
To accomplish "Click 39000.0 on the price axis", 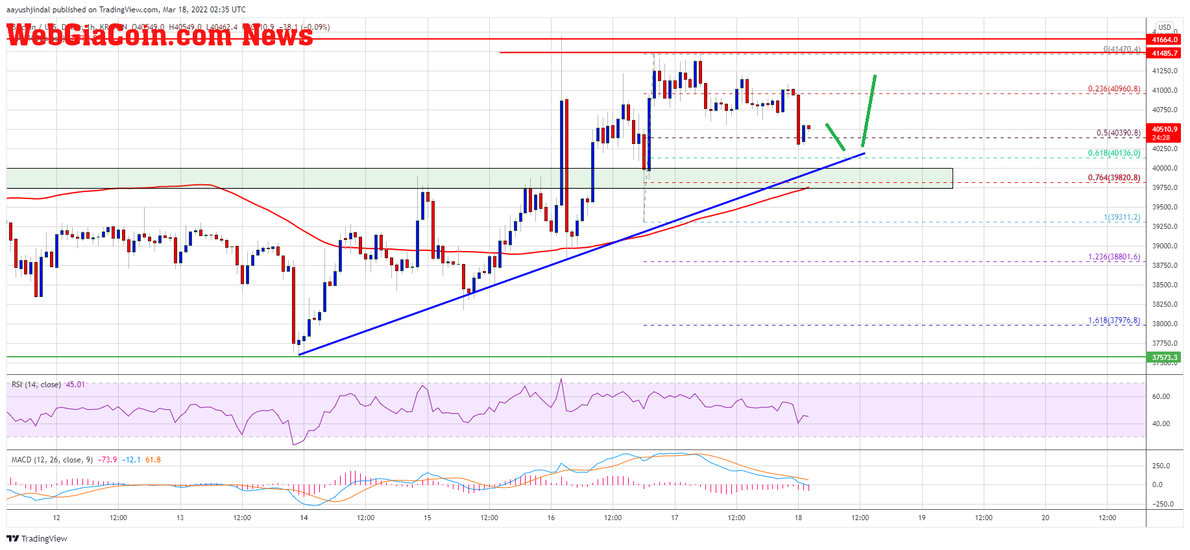I will (x=1165, y=246).
